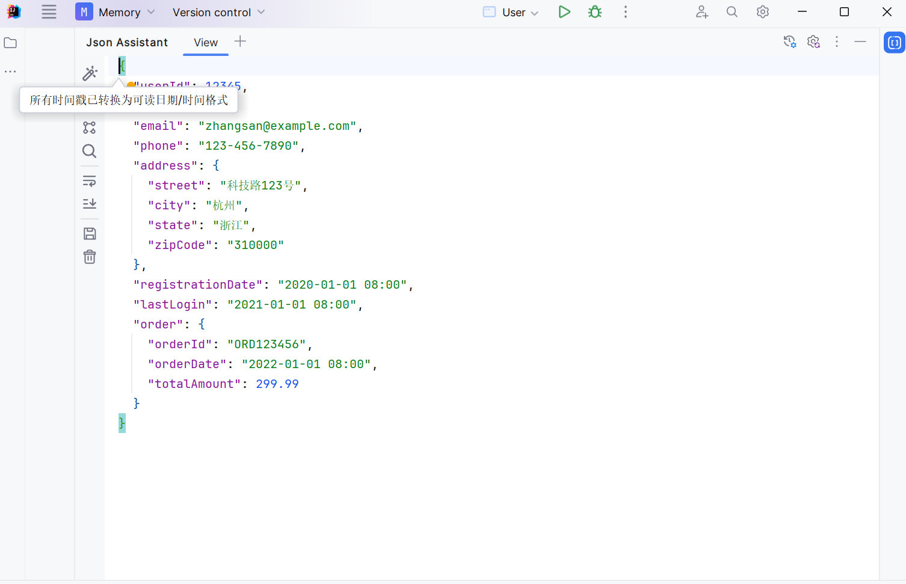Screen dimensions: 906x584
Task: Switch to the View tab
Action: tap(206, 43)
